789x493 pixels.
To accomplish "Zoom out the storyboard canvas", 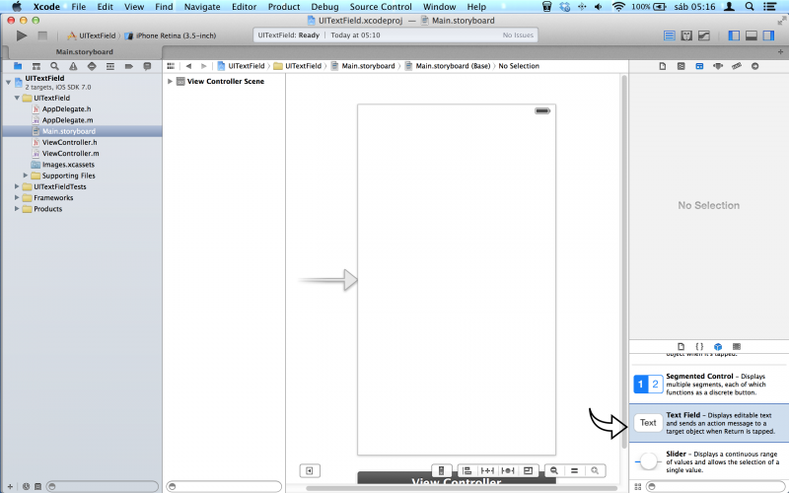I will pyautogui.click(x=554, y=471).
